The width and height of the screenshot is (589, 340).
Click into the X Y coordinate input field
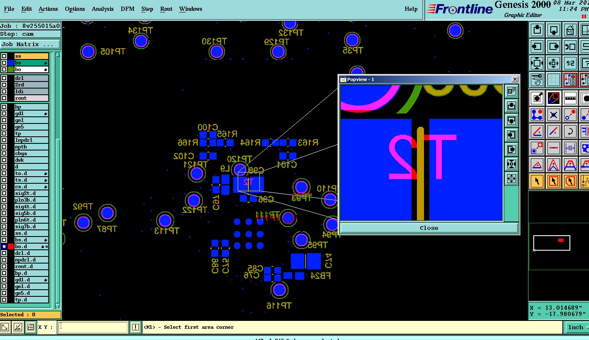coord(93,328)
